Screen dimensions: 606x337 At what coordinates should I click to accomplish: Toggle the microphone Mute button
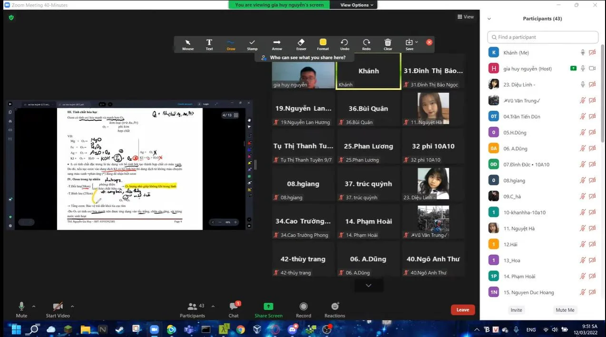(x=21, y=309)
